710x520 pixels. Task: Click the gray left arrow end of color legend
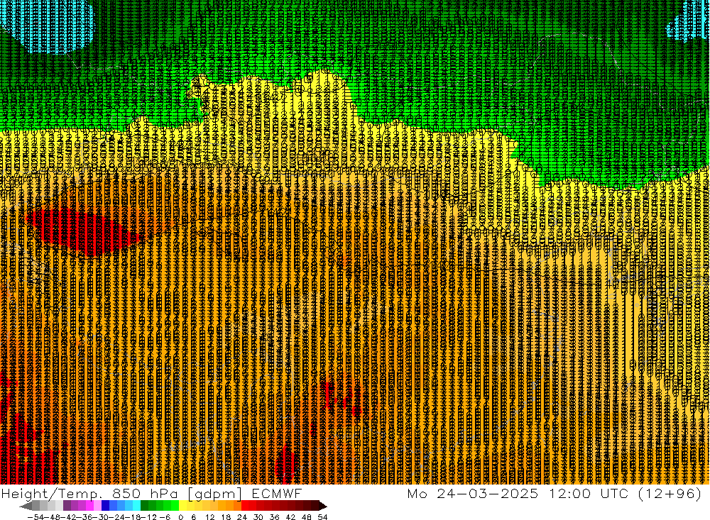pyautogui.click(x=26, y=507)
